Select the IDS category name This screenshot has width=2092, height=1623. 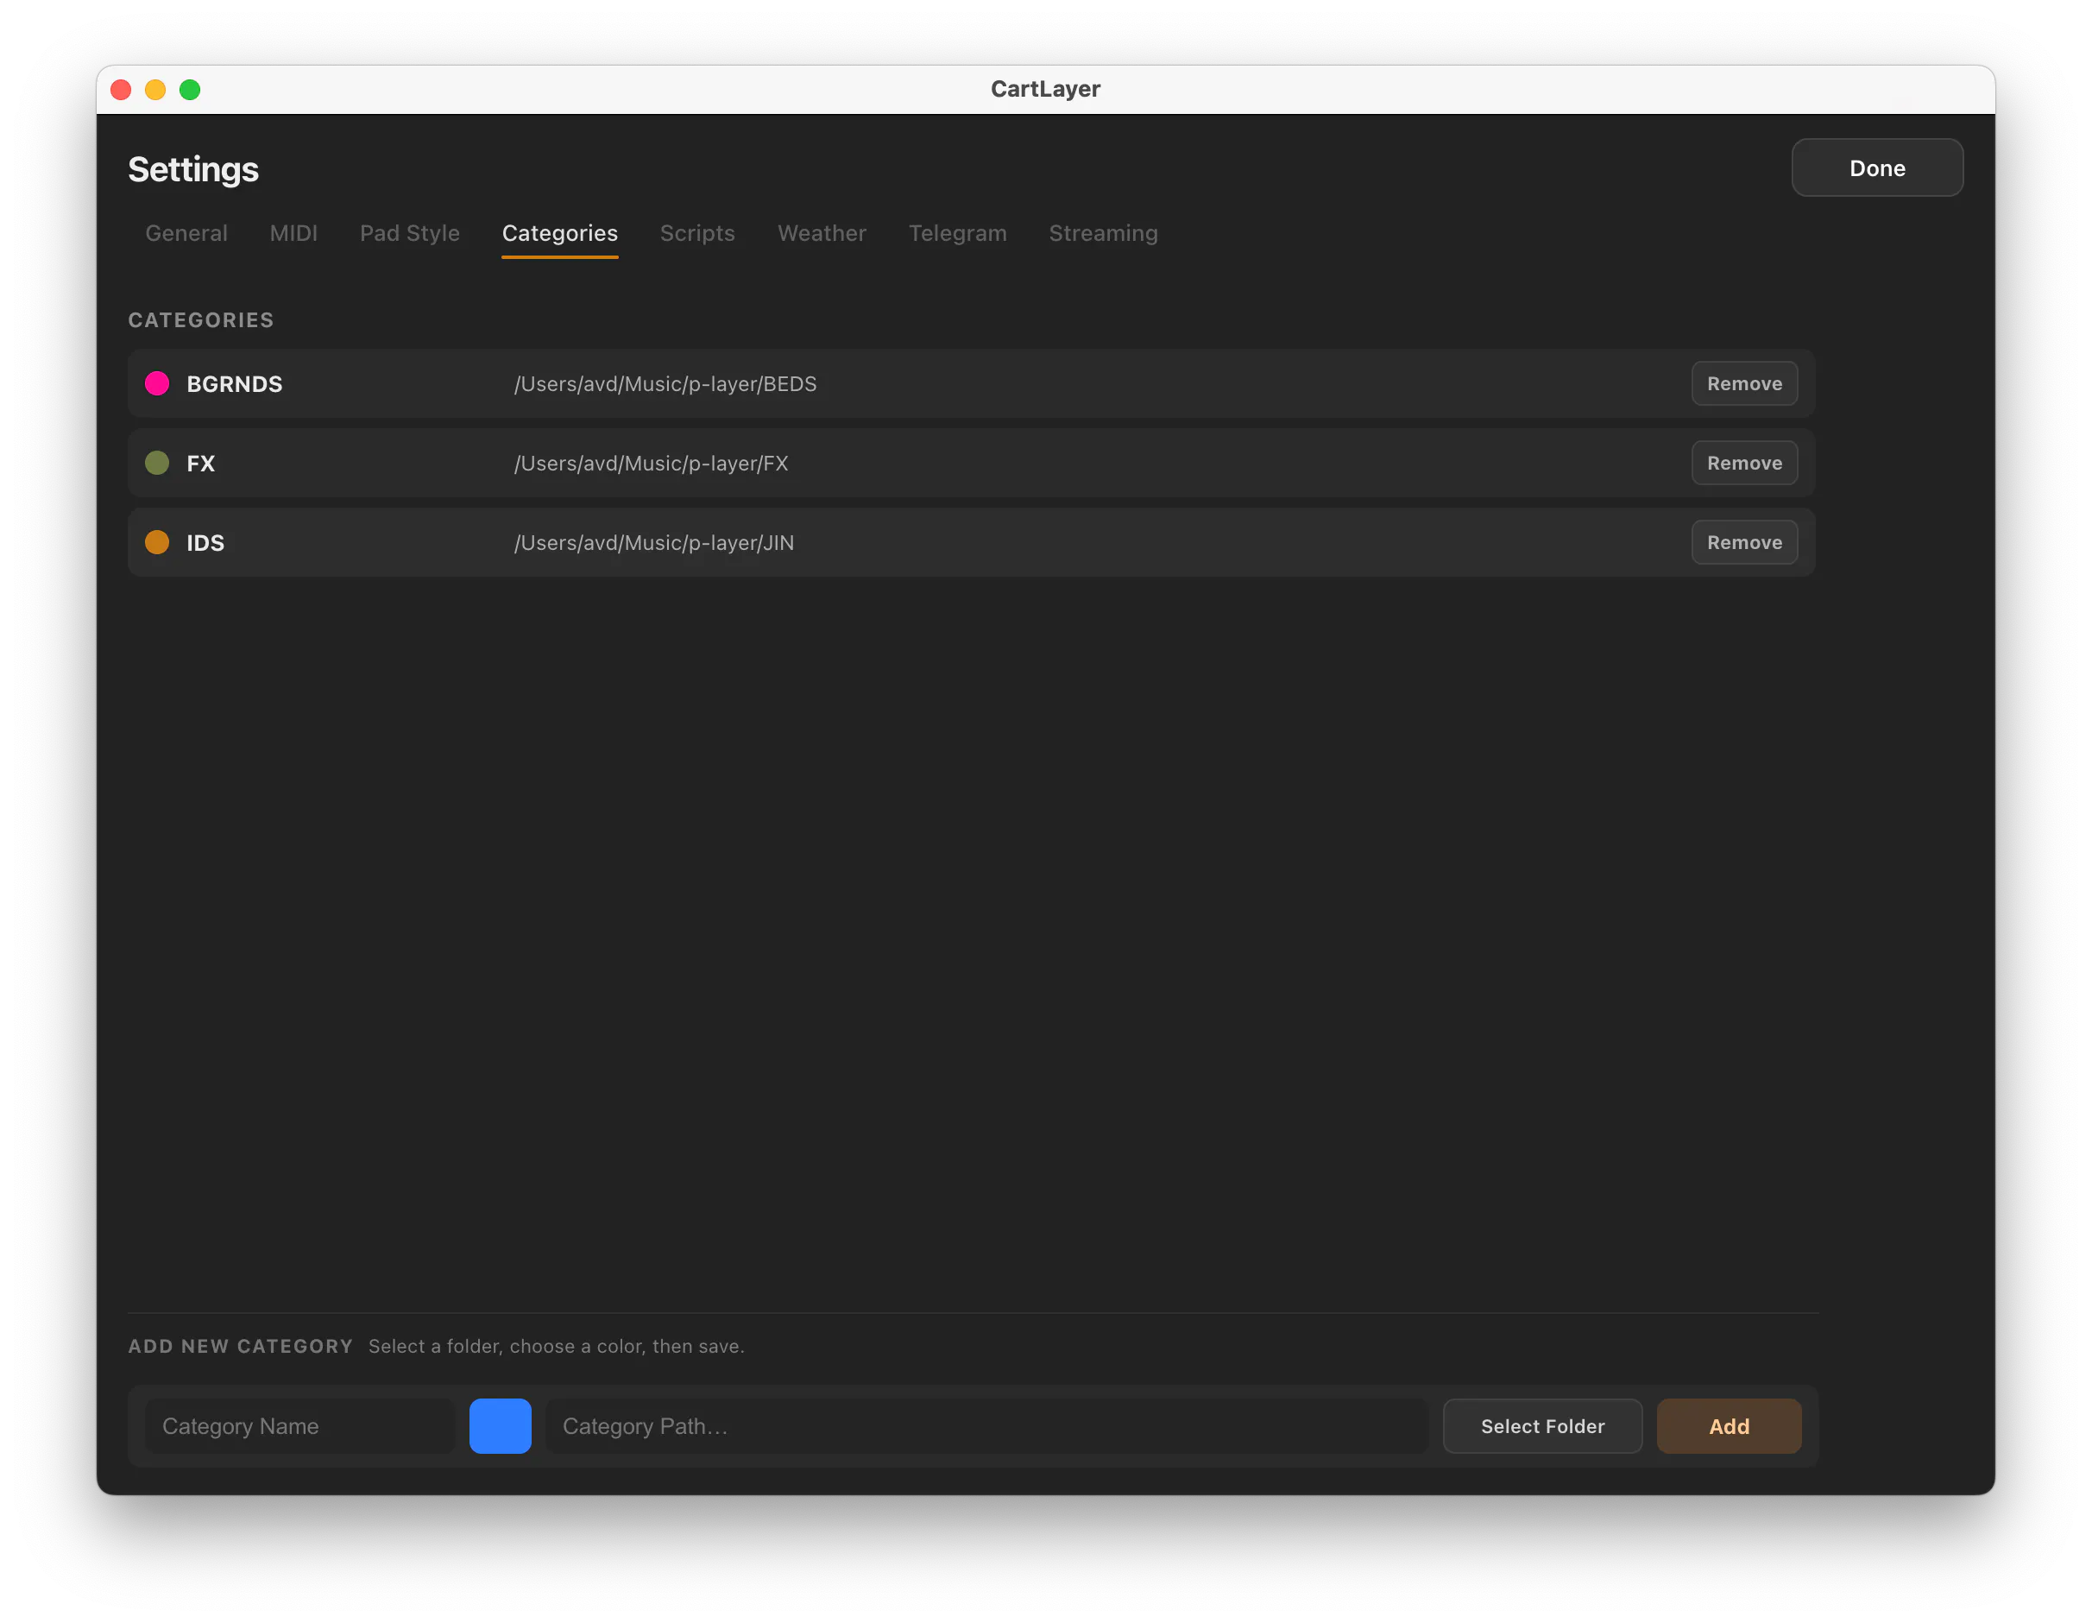pyautogui.click(x=205, y=542)
